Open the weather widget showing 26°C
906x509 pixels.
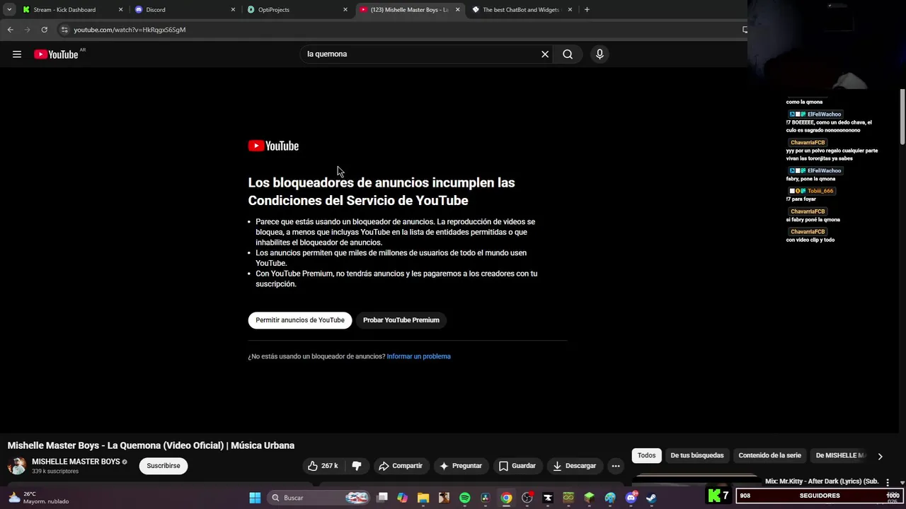[38, 498]
